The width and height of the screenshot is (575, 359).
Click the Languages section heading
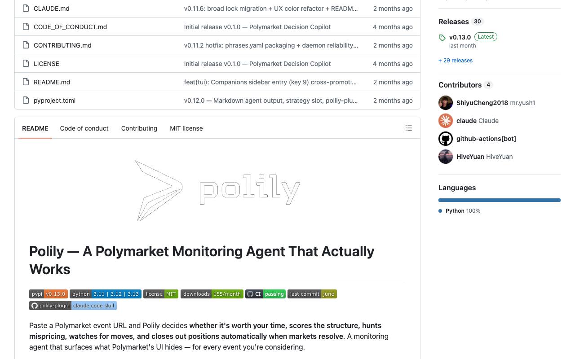tap(457, 188)
